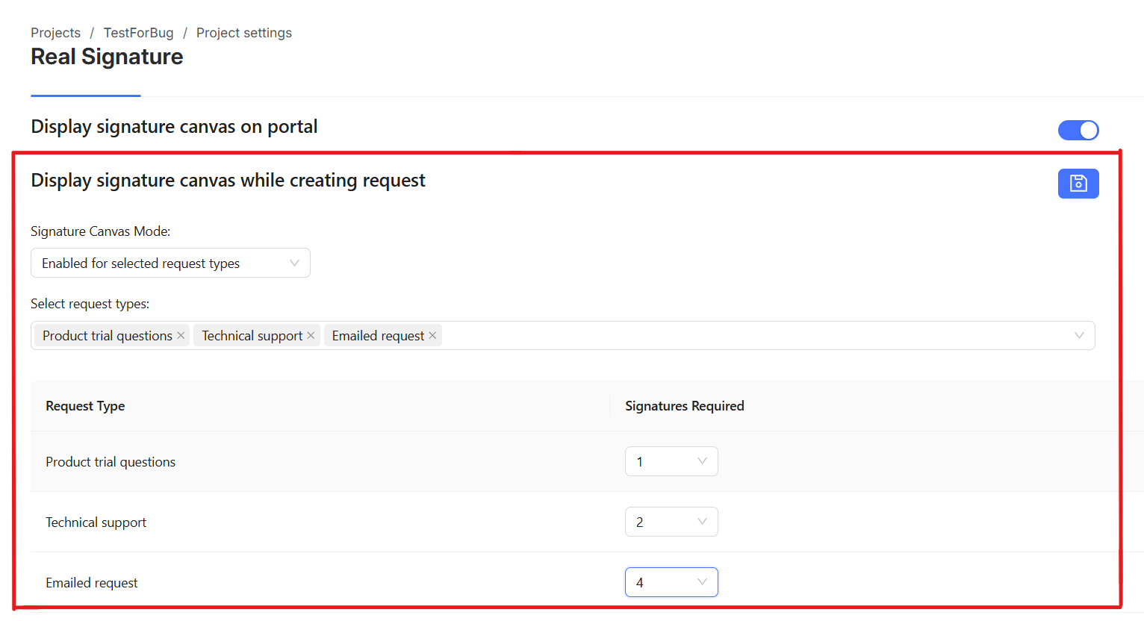
Task: Open the TestForBug breadcrumb link
Action: coord(138,33)
